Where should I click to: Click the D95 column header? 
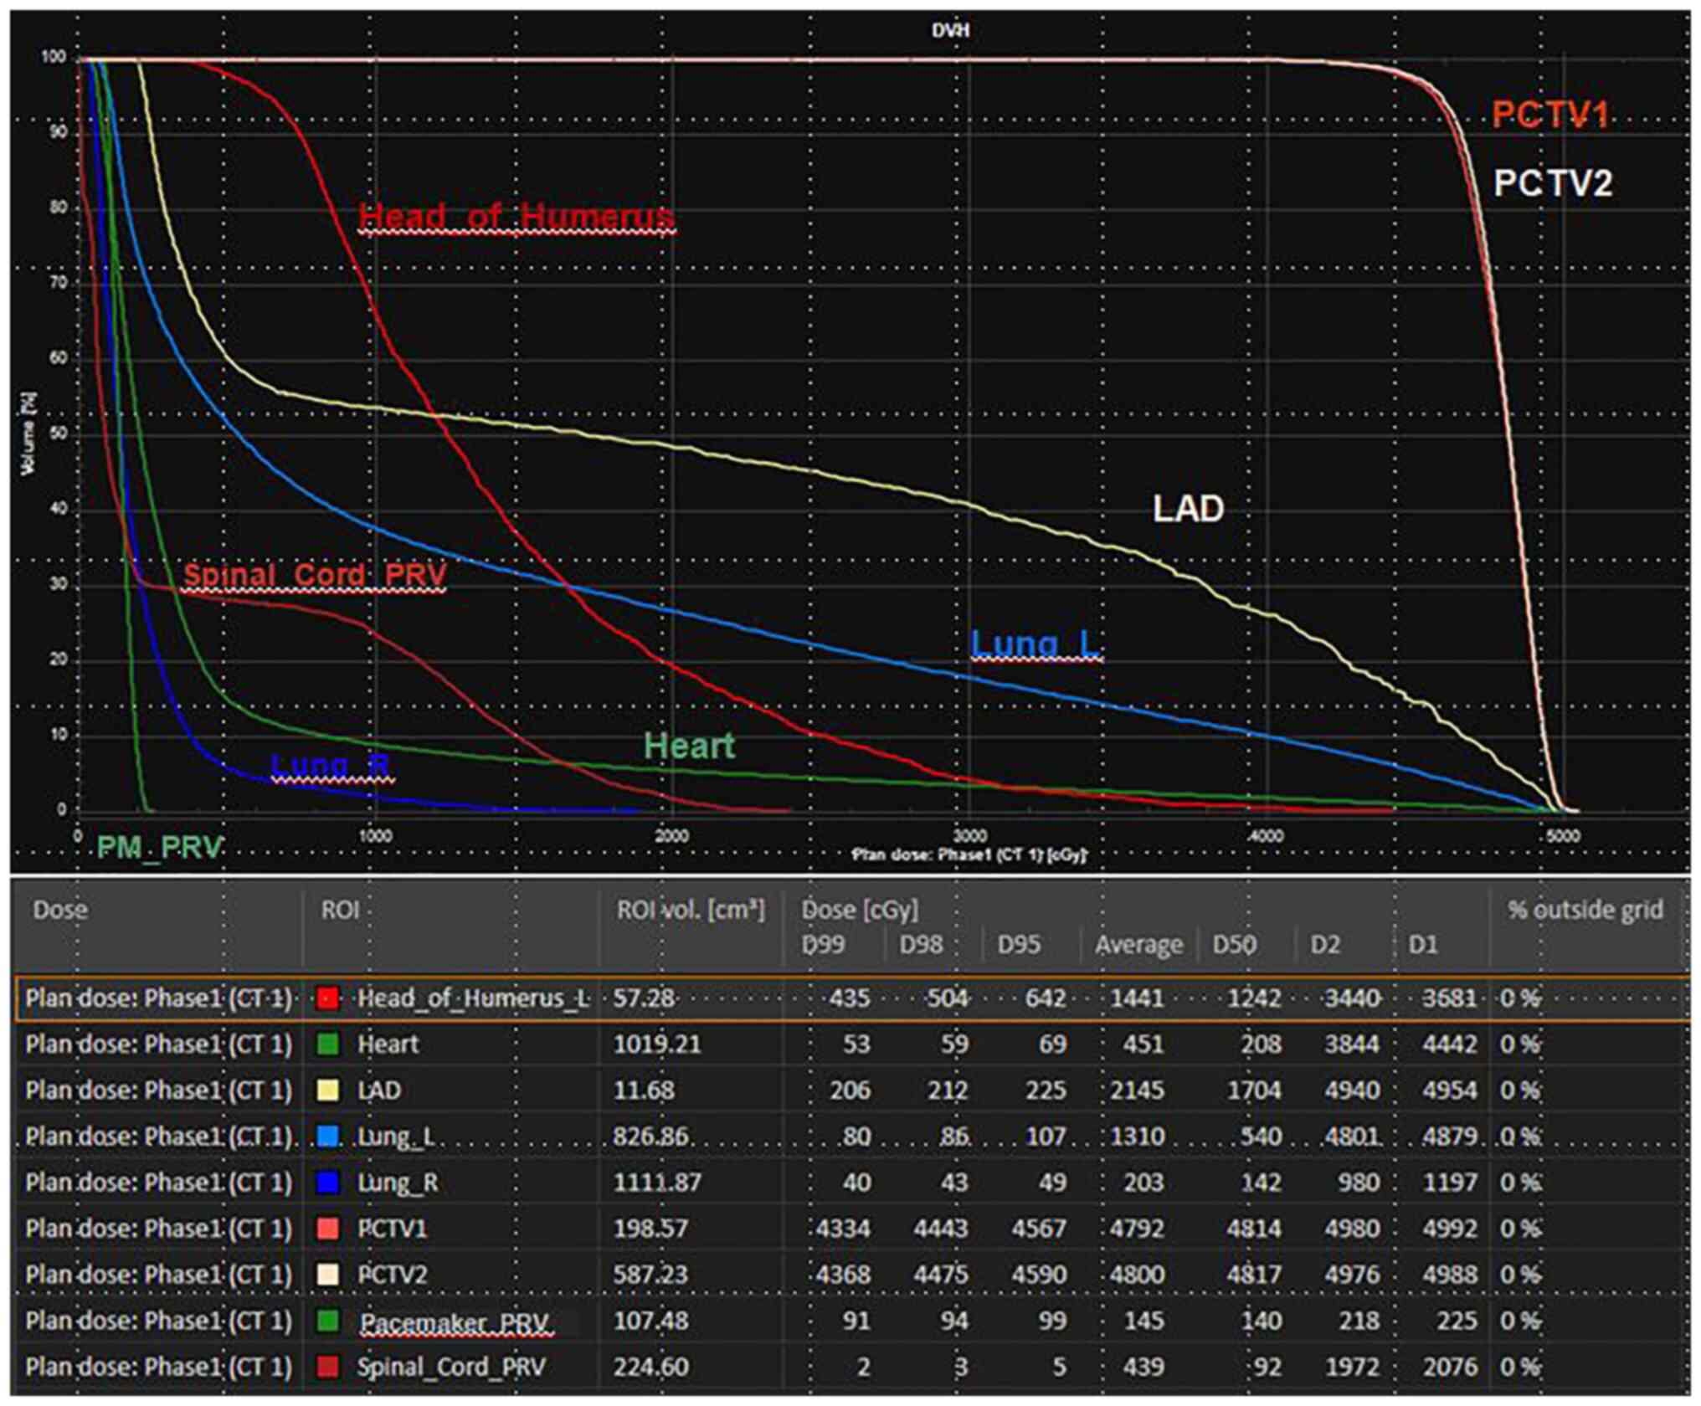coord(1019,945)
